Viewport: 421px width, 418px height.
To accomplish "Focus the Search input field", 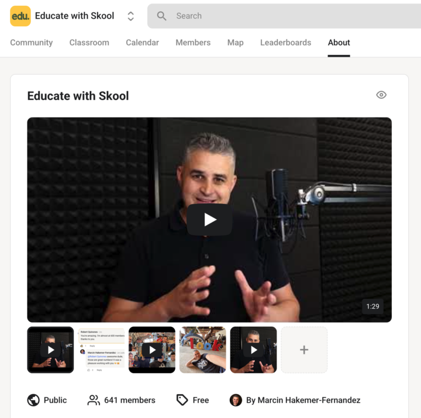I will pos(284,16).
